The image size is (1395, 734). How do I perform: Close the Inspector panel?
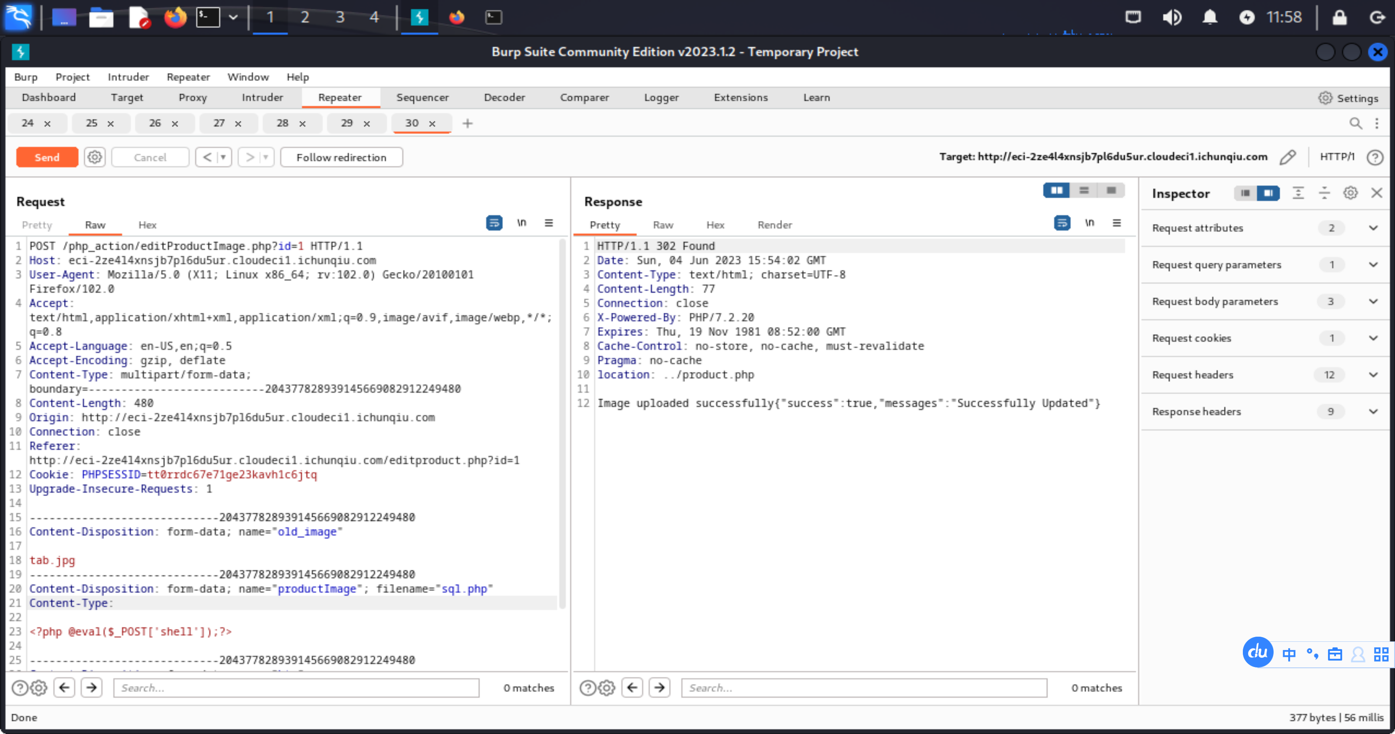[1376, 193]
